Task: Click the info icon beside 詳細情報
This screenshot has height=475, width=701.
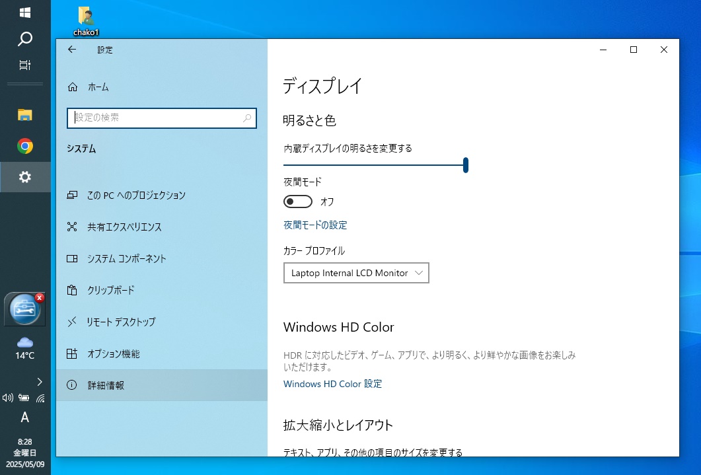Action: [x=71, y=384]
